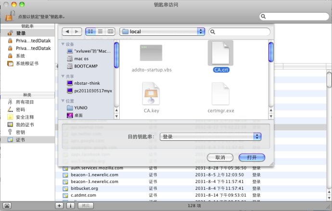Select CA.key file icon
The height and width of the screenshot is (211, 332).
151,93
